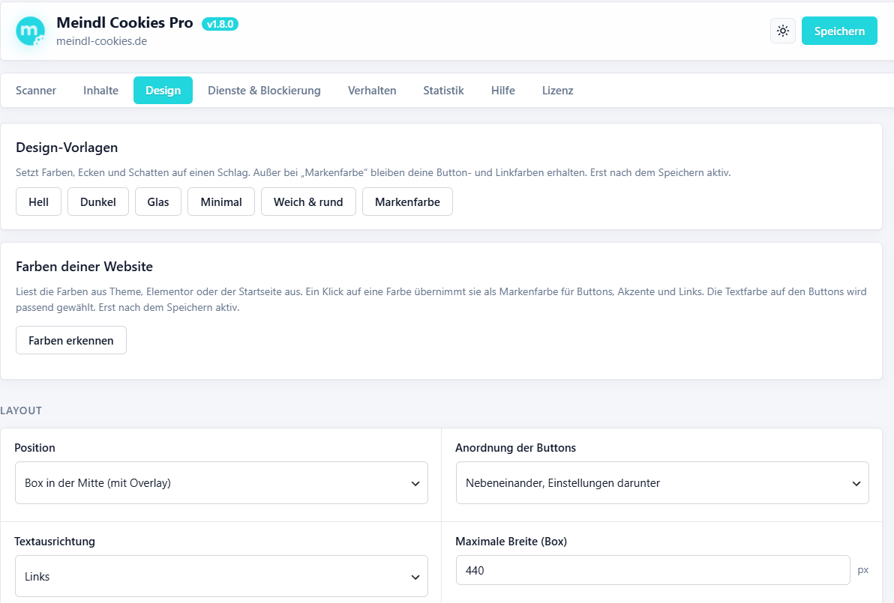Select the Weich & rund template
This screenshot has width=894, height=603.
308,201
